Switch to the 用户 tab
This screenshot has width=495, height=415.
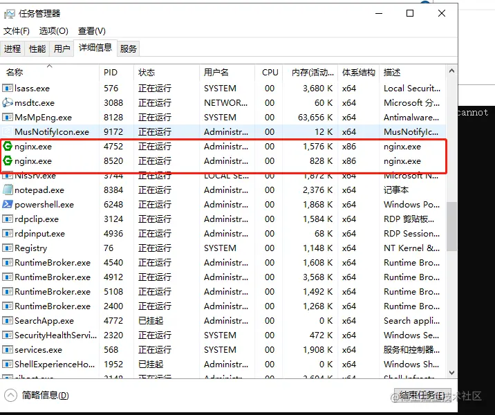[62, 48]
